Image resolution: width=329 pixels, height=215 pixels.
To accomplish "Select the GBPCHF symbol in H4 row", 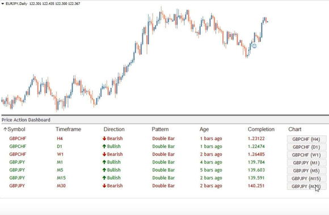I will point(18,139).
